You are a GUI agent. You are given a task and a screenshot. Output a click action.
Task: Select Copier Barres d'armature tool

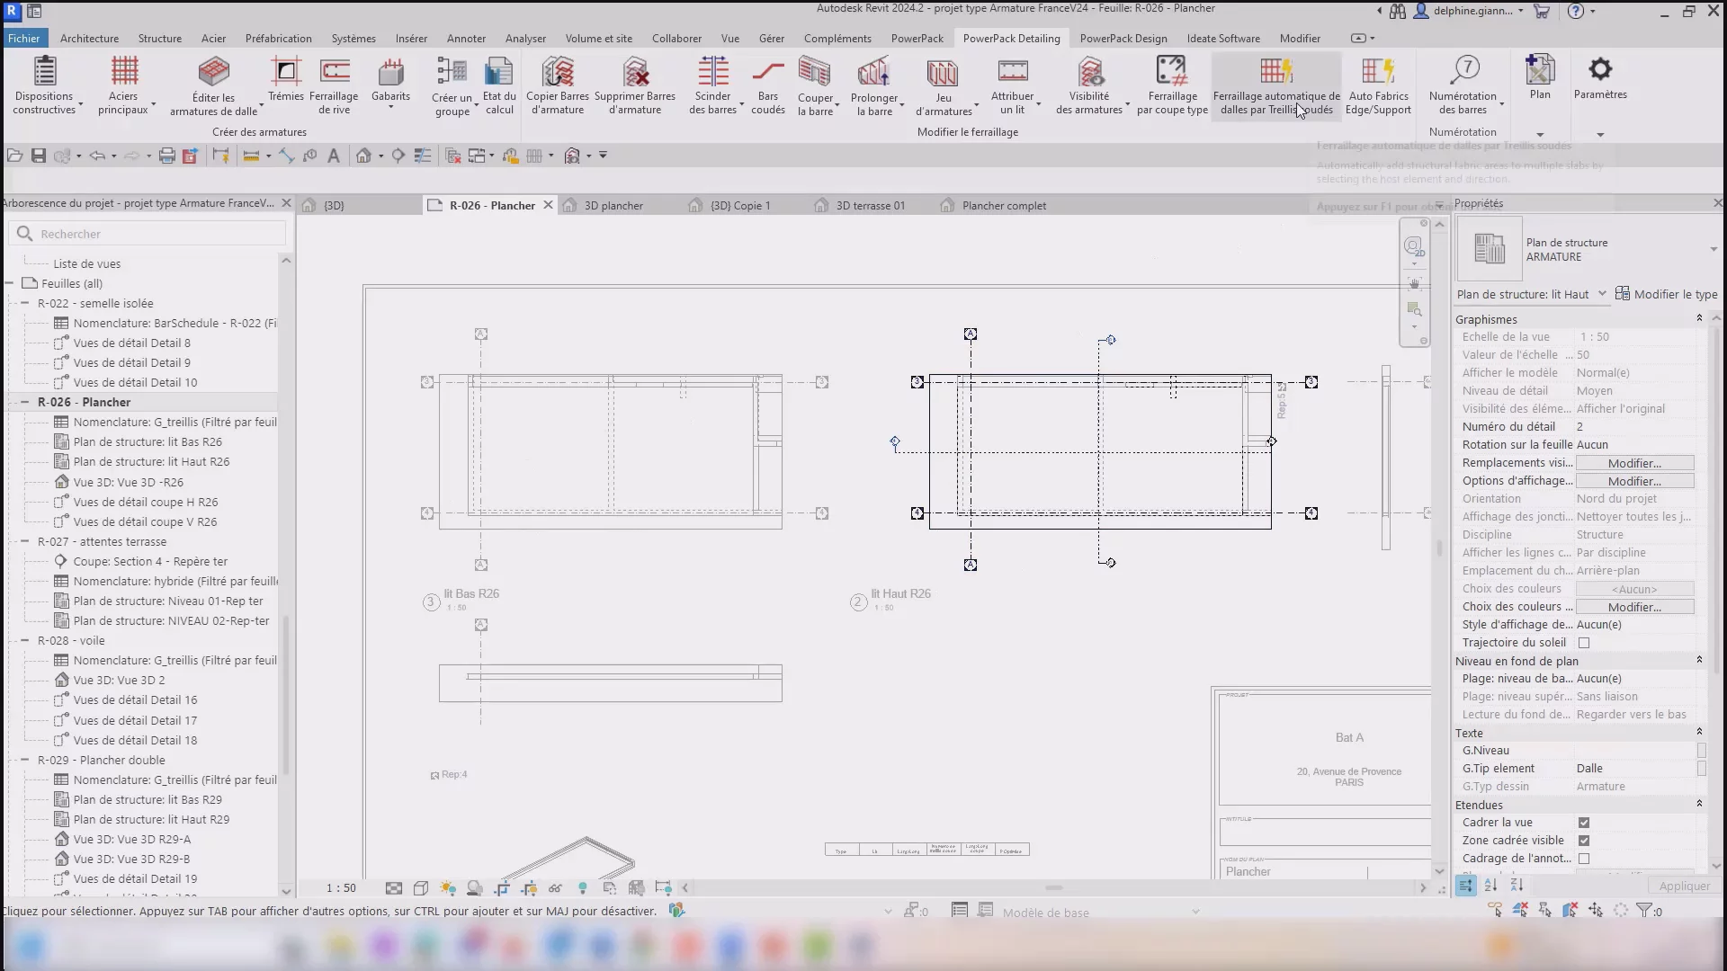tap(558, 85)
